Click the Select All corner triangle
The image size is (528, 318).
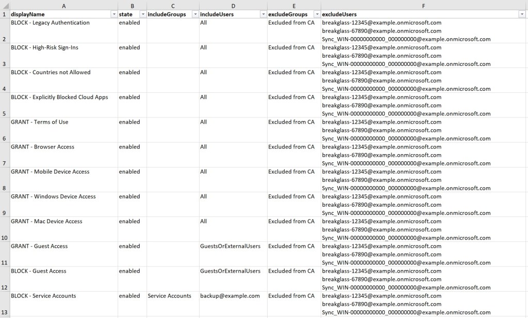4,5
